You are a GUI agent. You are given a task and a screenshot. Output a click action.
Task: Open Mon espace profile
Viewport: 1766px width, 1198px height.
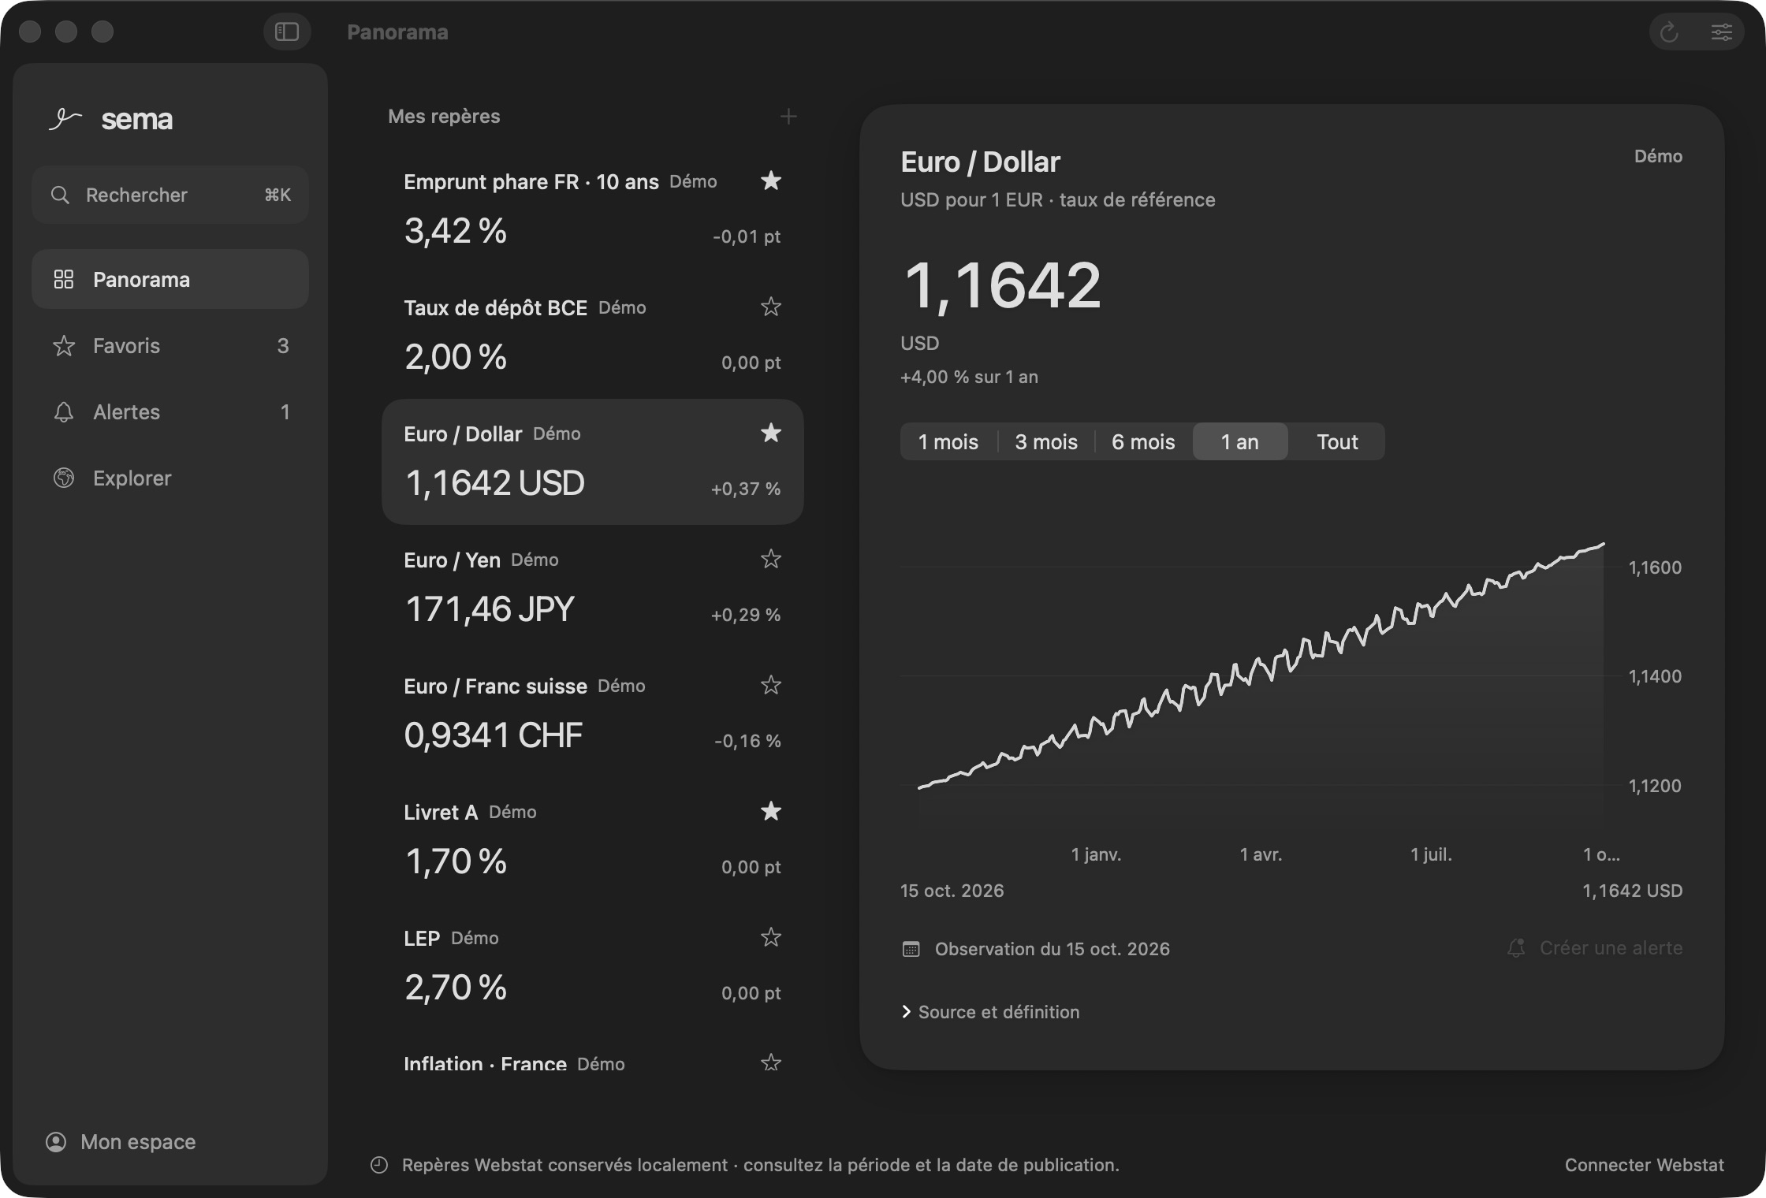coord(121,1142)
